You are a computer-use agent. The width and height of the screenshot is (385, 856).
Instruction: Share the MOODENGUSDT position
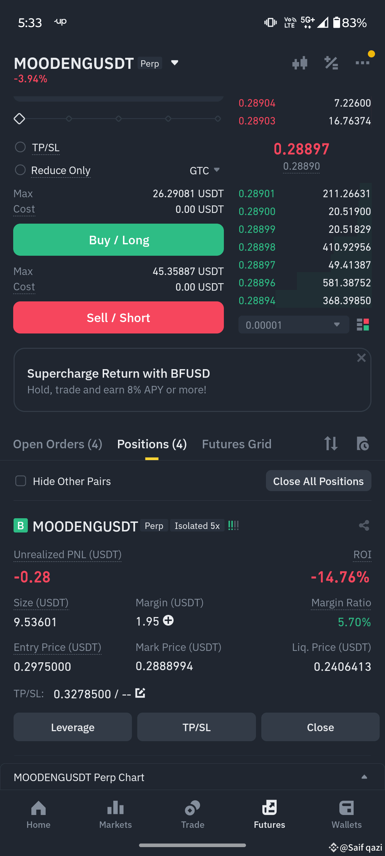(364, 525)
